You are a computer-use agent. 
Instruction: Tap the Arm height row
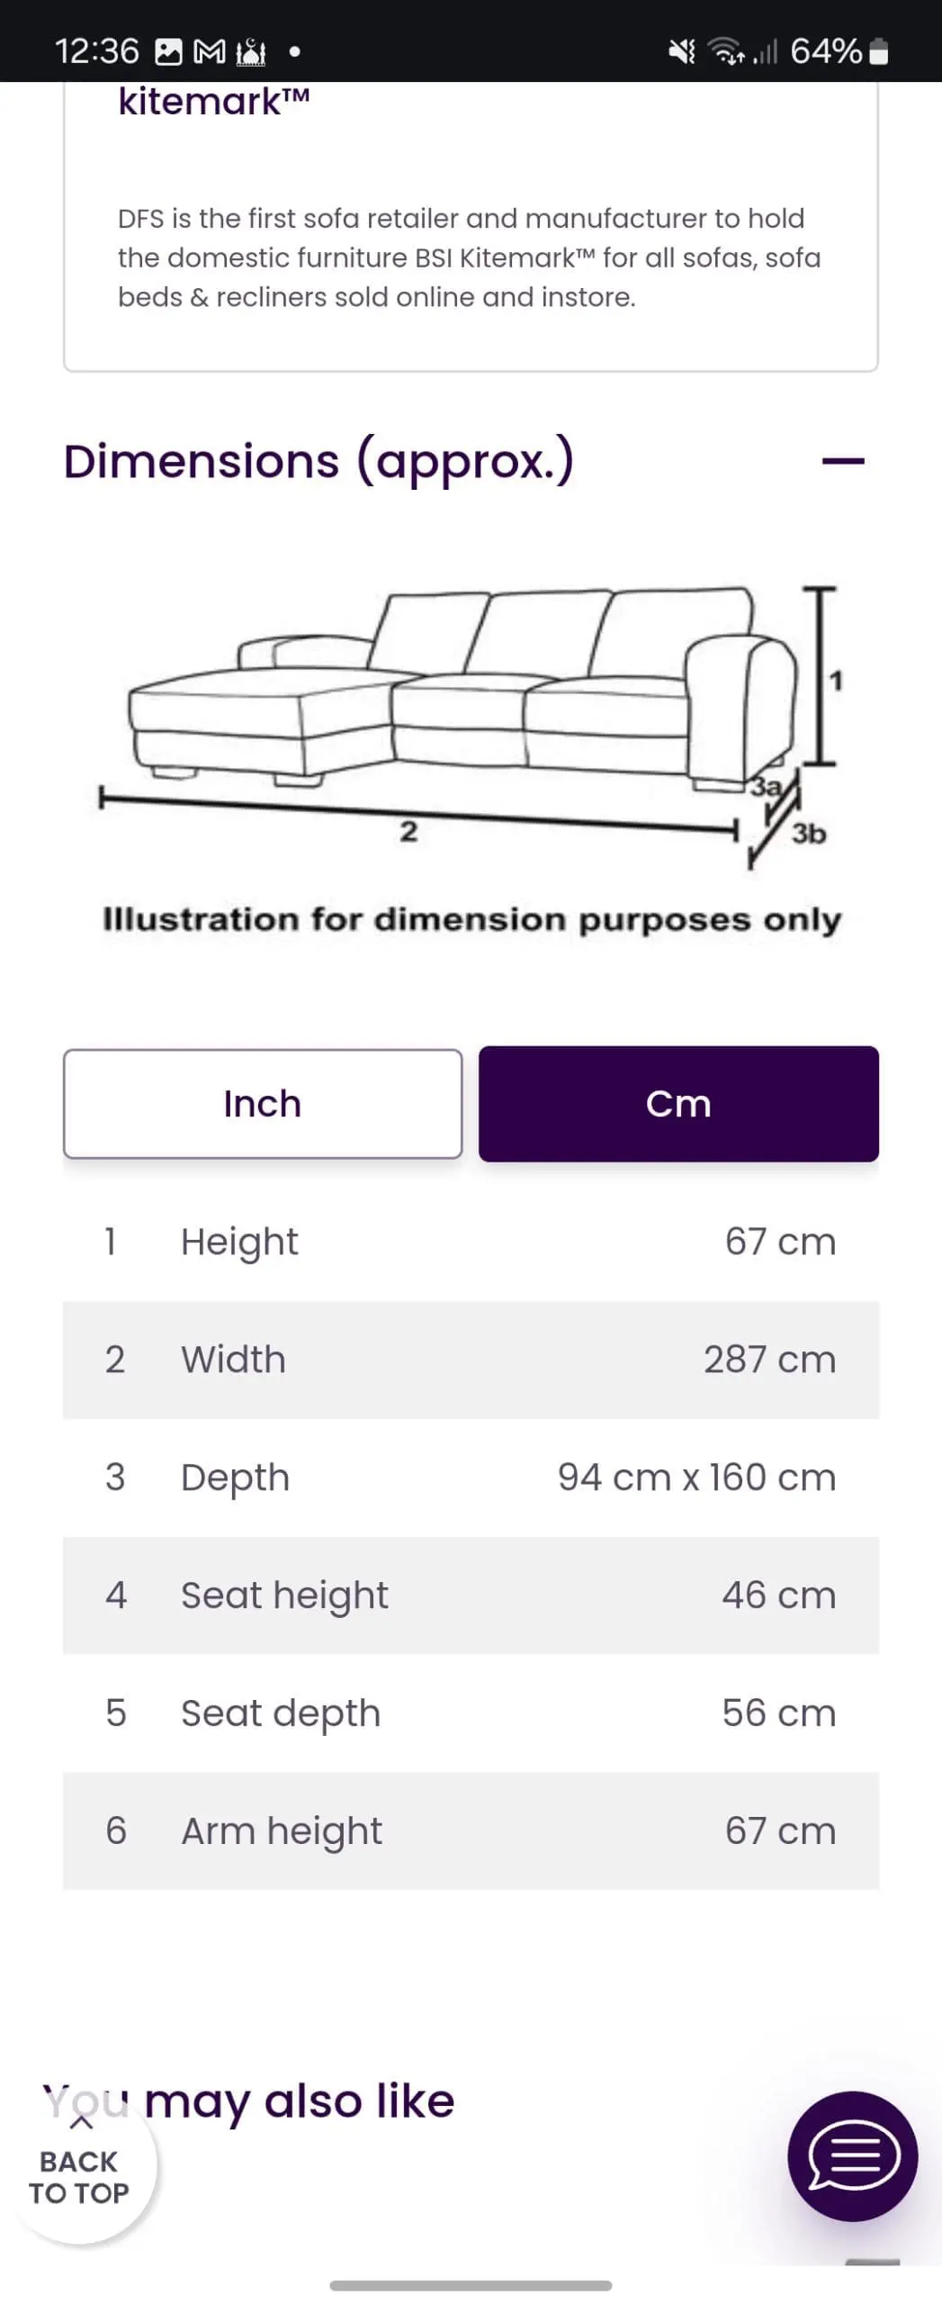[471, 1830]
